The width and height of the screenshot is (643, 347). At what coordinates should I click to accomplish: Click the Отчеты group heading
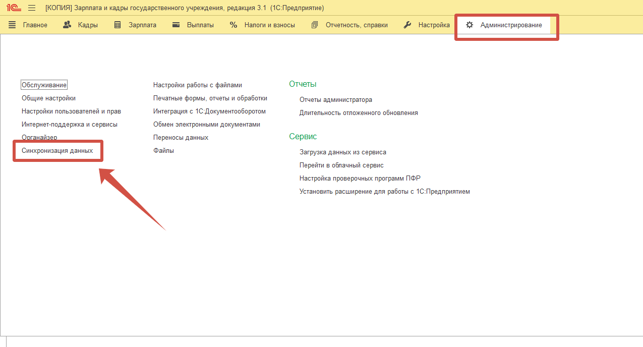pyautogui.click(x=303, y=84)
